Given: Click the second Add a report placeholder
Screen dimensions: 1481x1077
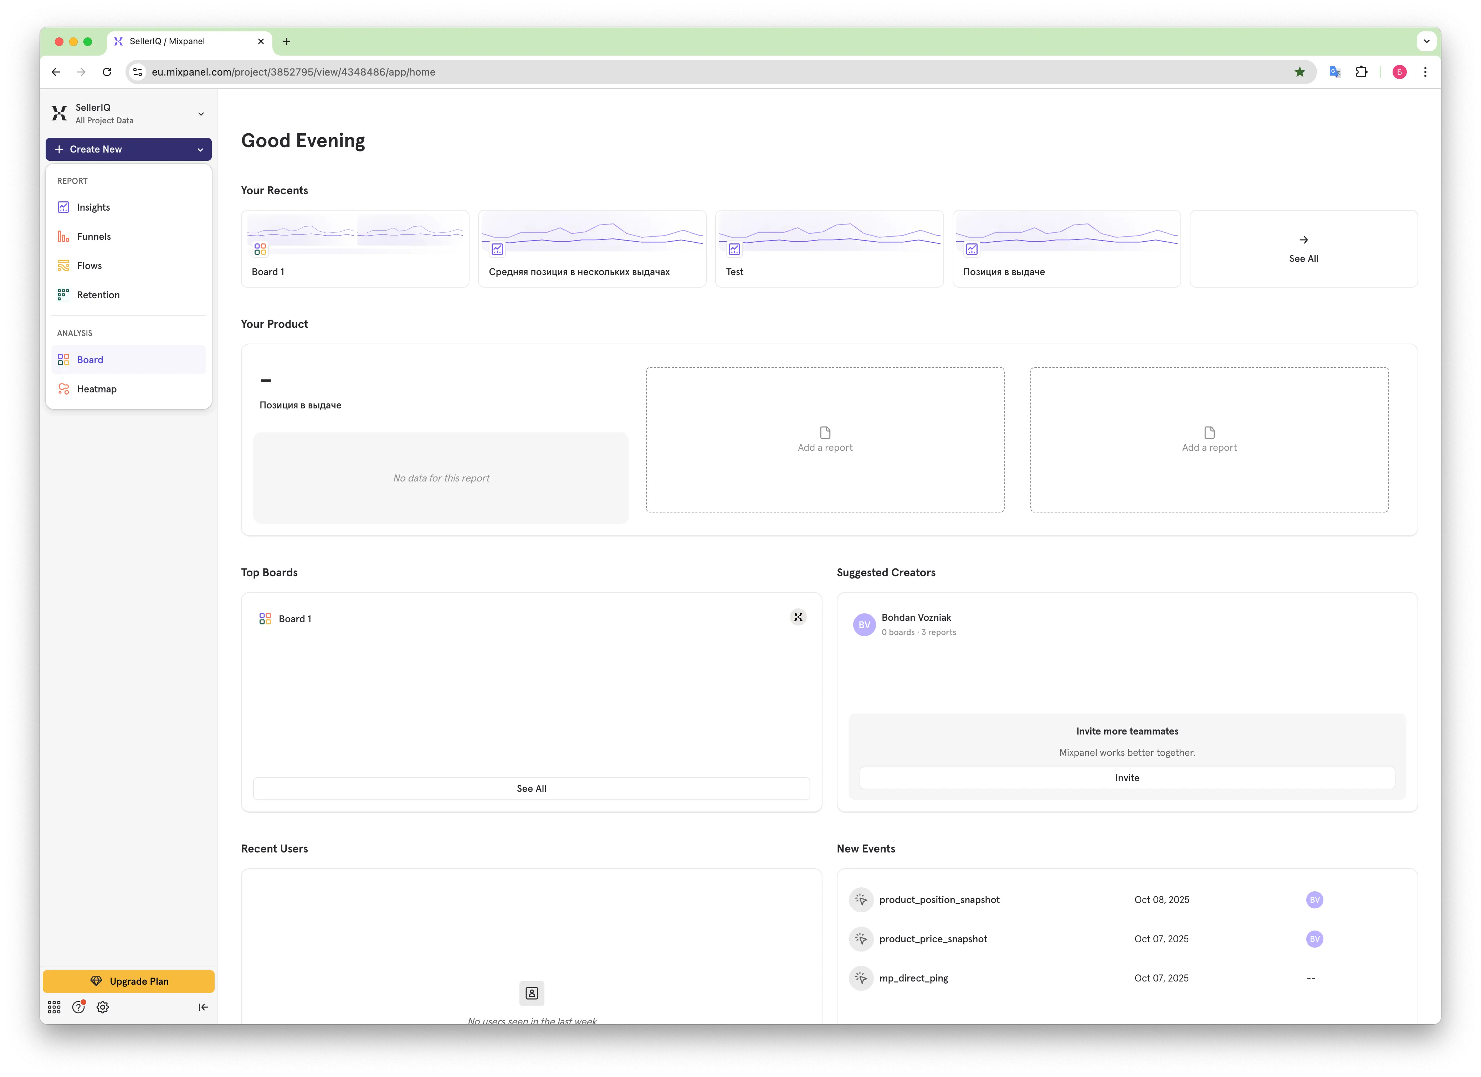Looking at the screenshot, I should tap(1209, 440).
